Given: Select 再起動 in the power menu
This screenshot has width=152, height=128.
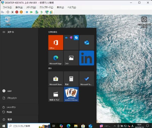Looking at the screenshot, I should [x=19, y=112].
